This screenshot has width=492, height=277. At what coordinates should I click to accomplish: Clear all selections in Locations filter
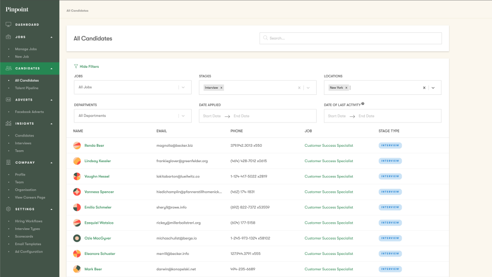424,88
